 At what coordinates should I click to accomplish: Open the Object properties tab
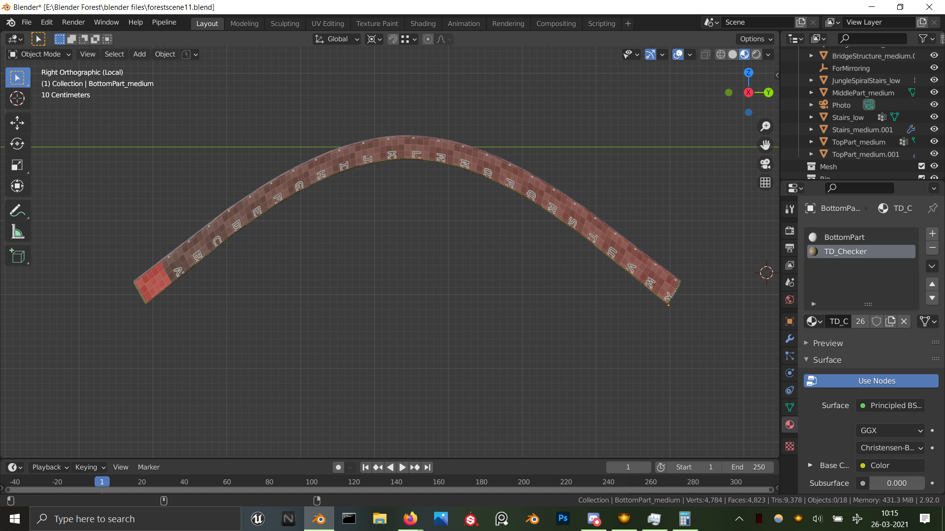(x=789, y=322)
